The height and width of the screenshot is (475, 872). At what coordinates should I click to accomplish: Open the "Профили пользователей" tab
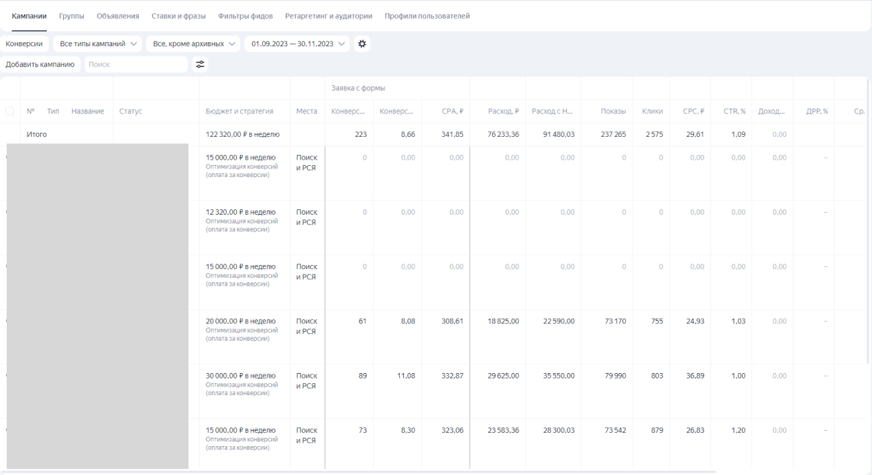[x=427, y=16]
